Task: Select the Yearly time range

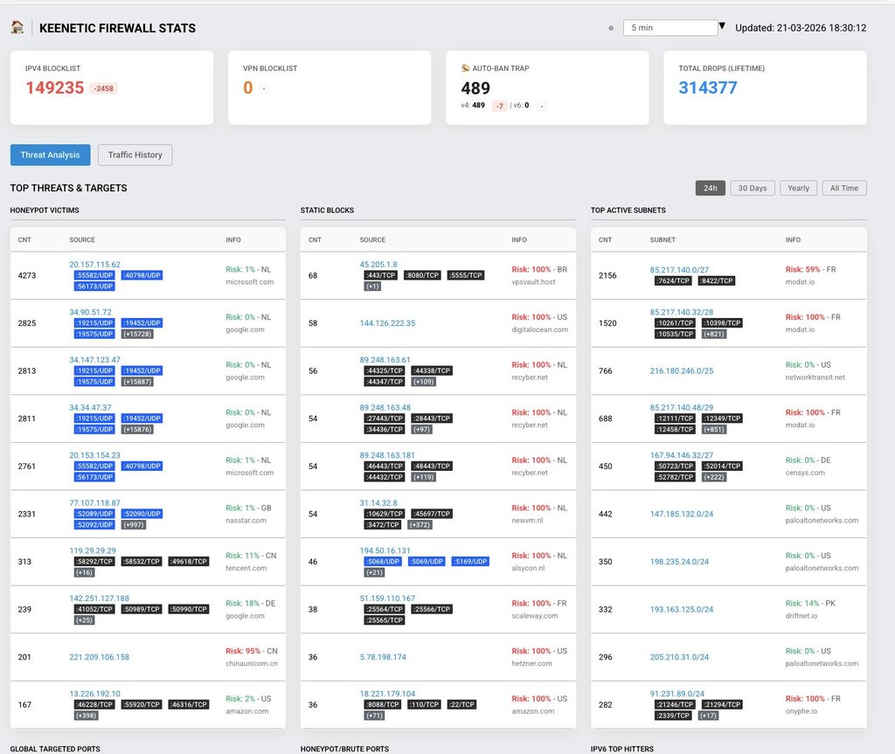Action: pos(799,188)
